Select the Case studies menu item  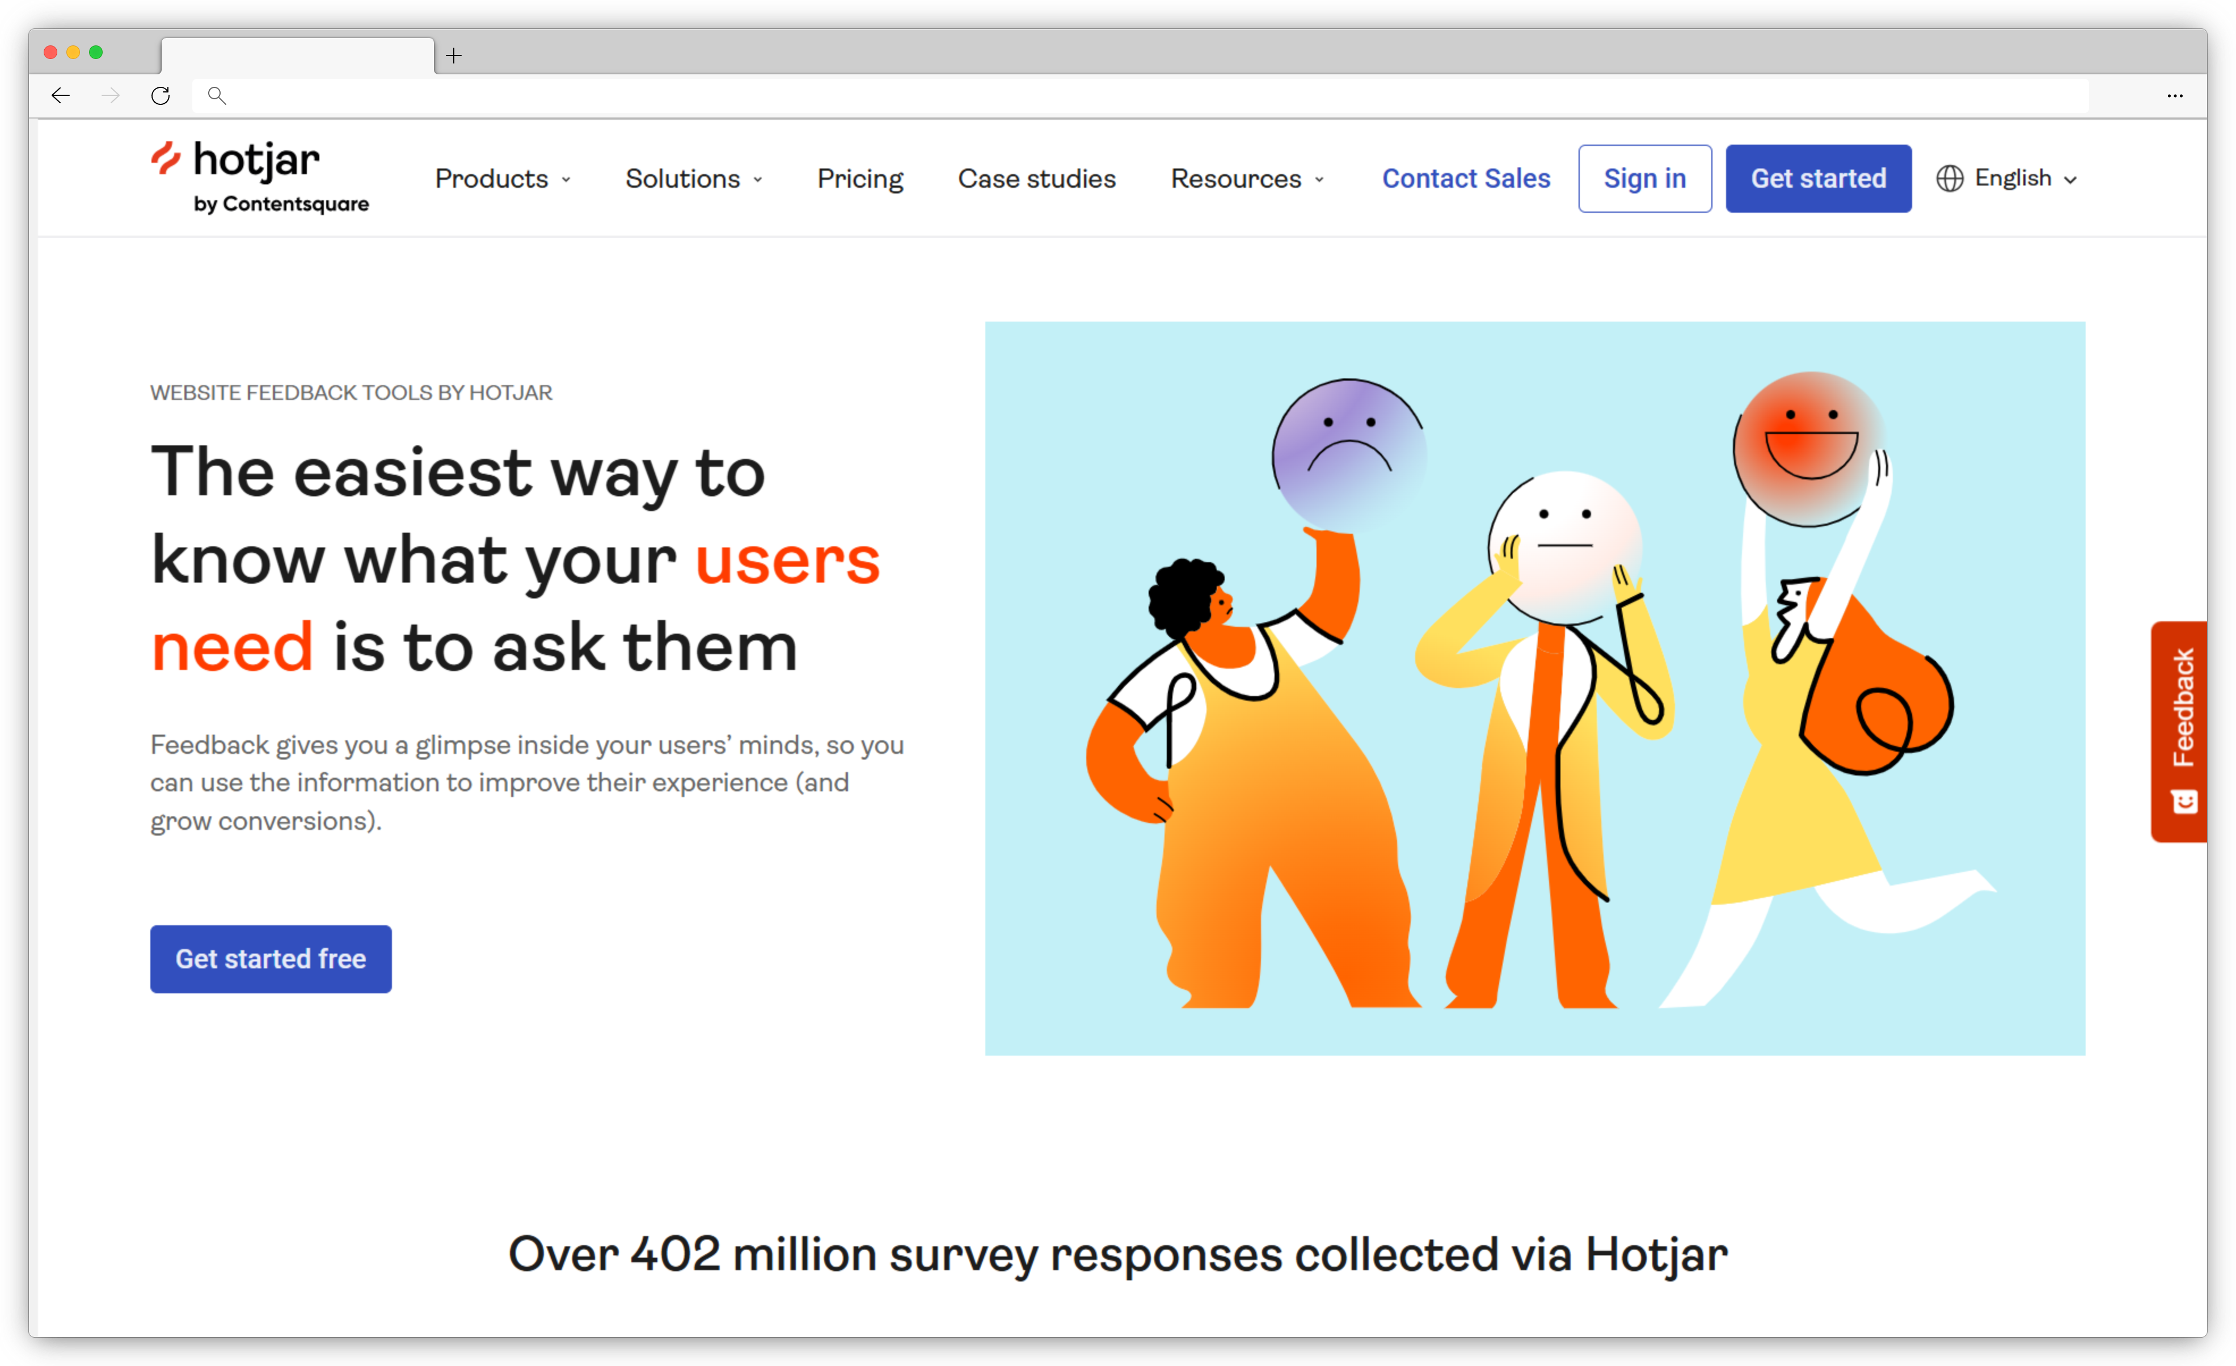[1036, 178]
